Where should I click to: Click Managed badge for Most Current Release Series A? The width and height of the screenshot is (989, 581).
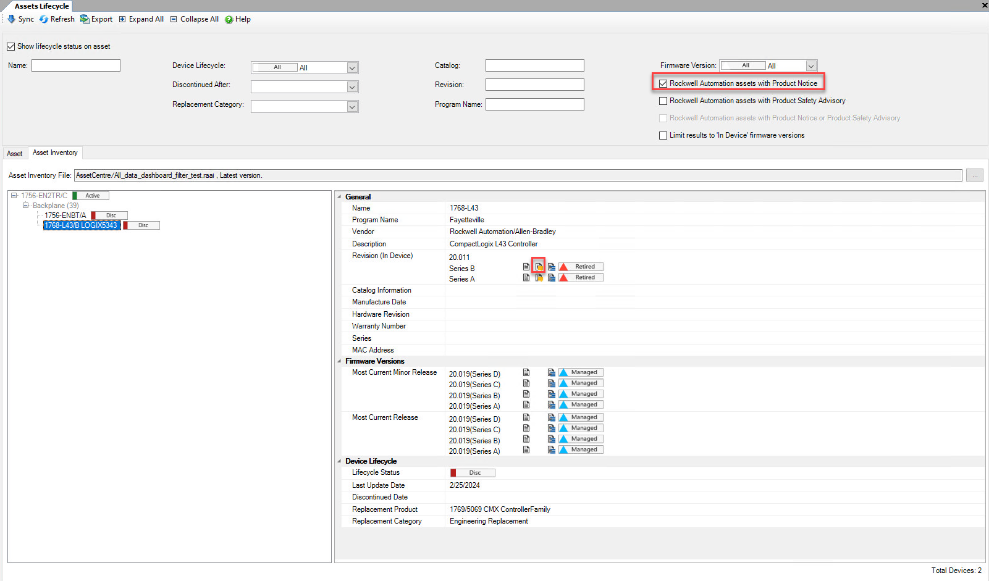click(x=581, y=449)
